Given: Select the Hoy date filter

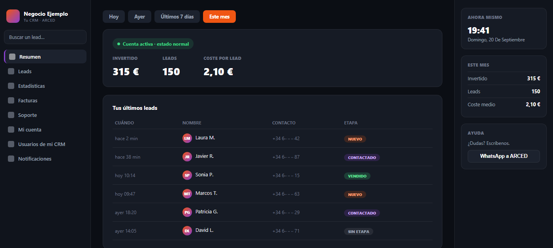Looking at the screenshot, I should coord(114,17).
